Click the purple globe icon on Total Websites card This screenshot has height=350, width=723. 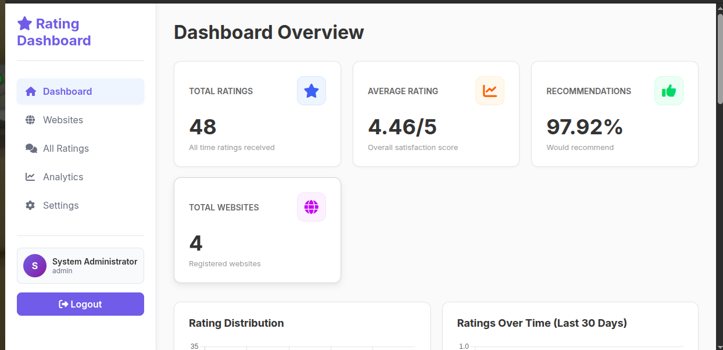pos(312,207)
